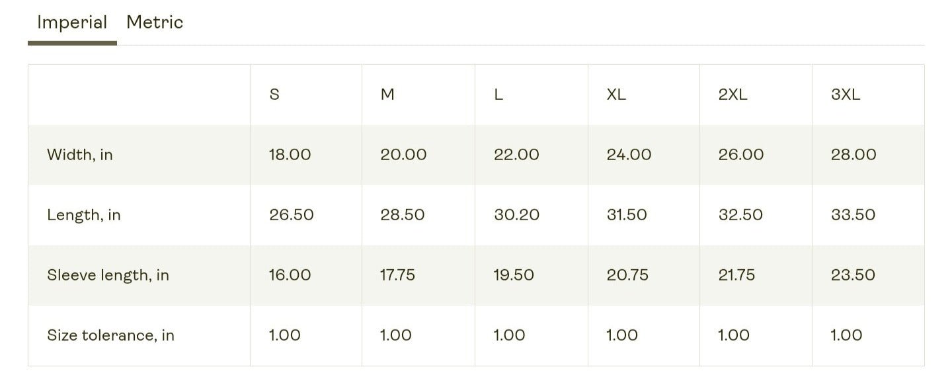Screen dimensions: 952x377
Task: Switch to the Metric tab
Action: [155, 22]
